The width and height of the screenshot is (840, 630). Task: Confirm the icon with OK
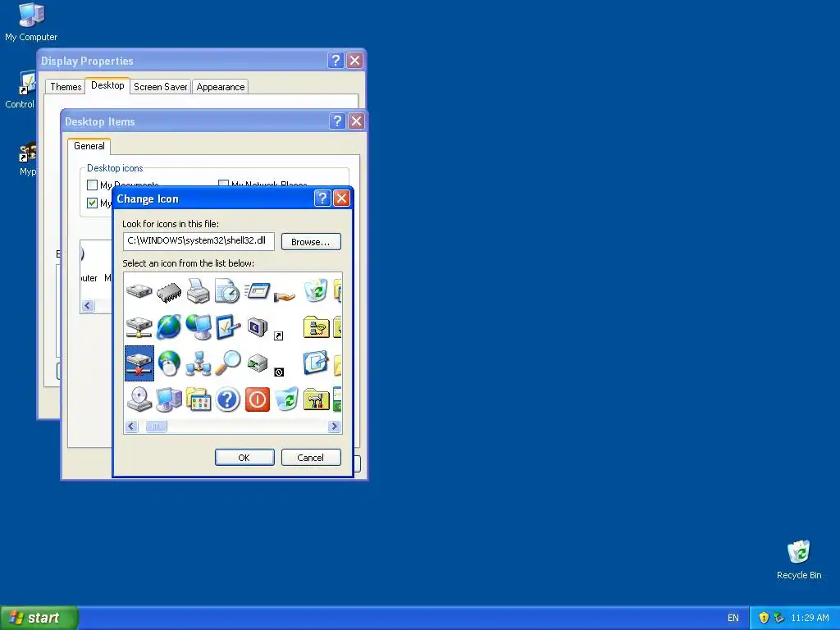[244, 458]
